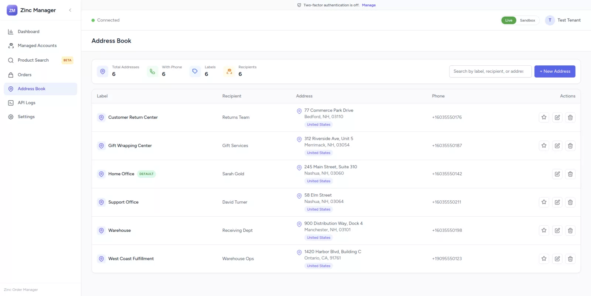Mark Support Office as default via star
This screenshot has width=591, height=296.
(544, 202)
